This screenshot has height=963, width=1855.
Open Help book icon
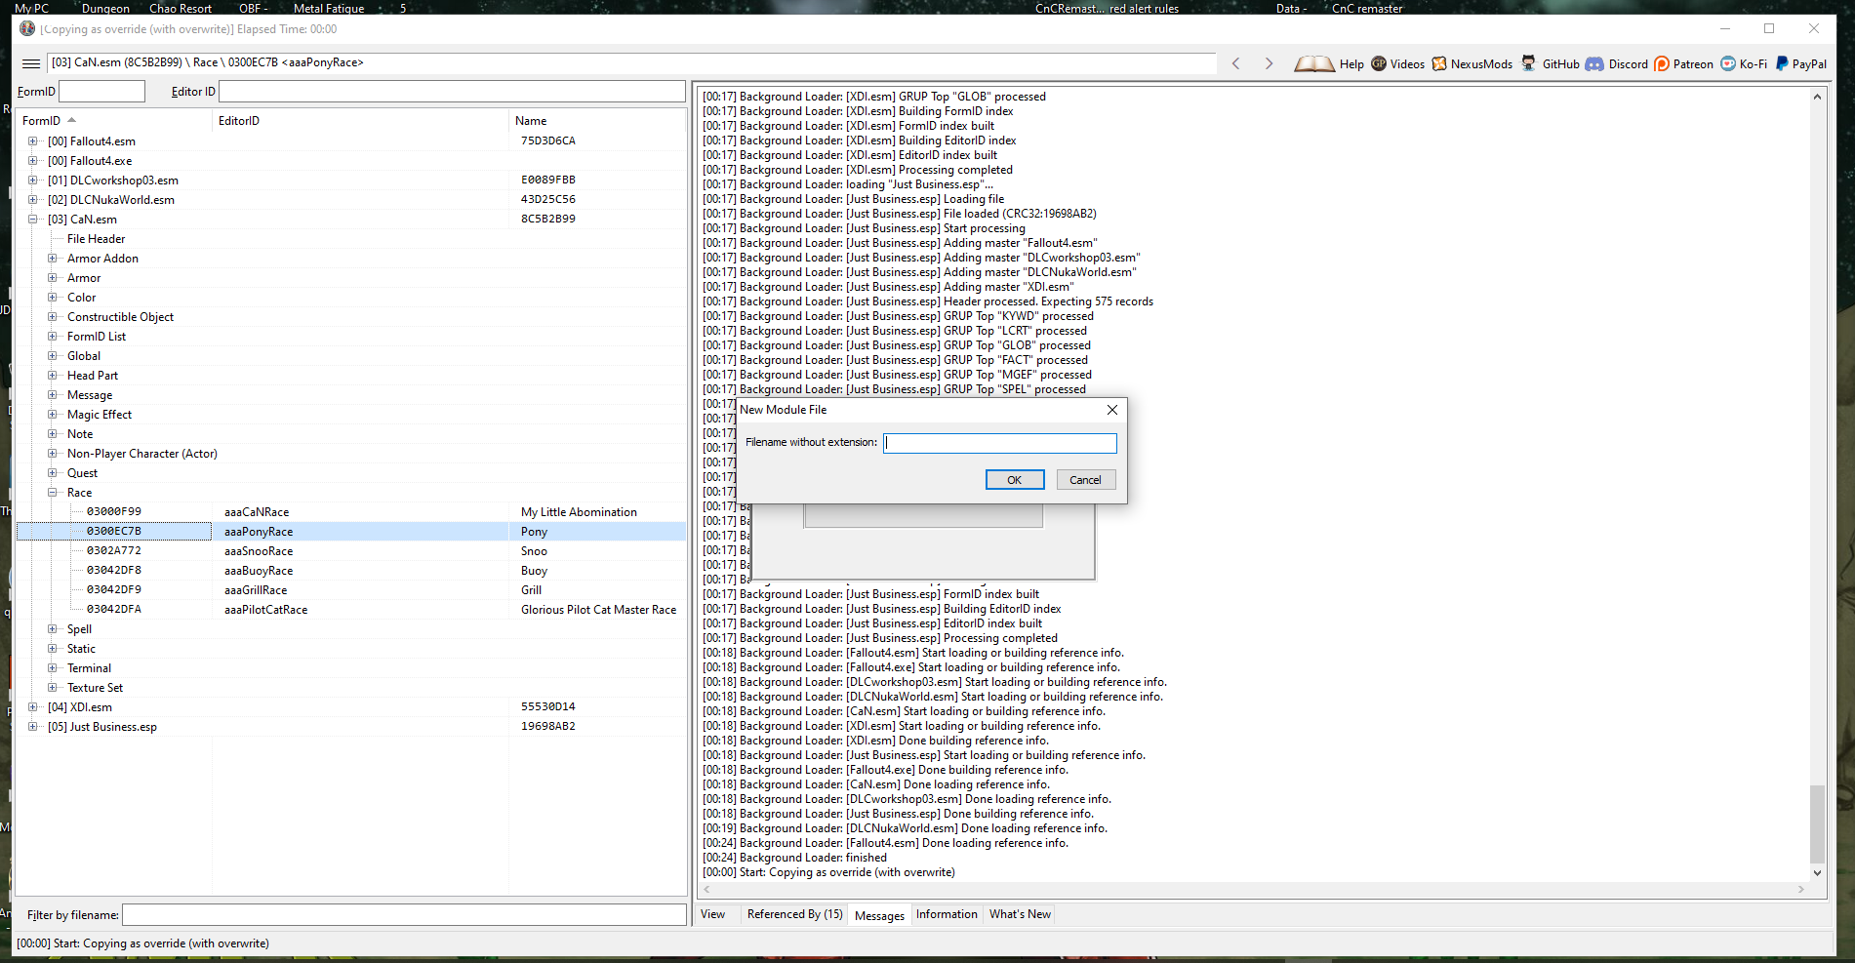pyautogui.click(x=1313, y=63)
